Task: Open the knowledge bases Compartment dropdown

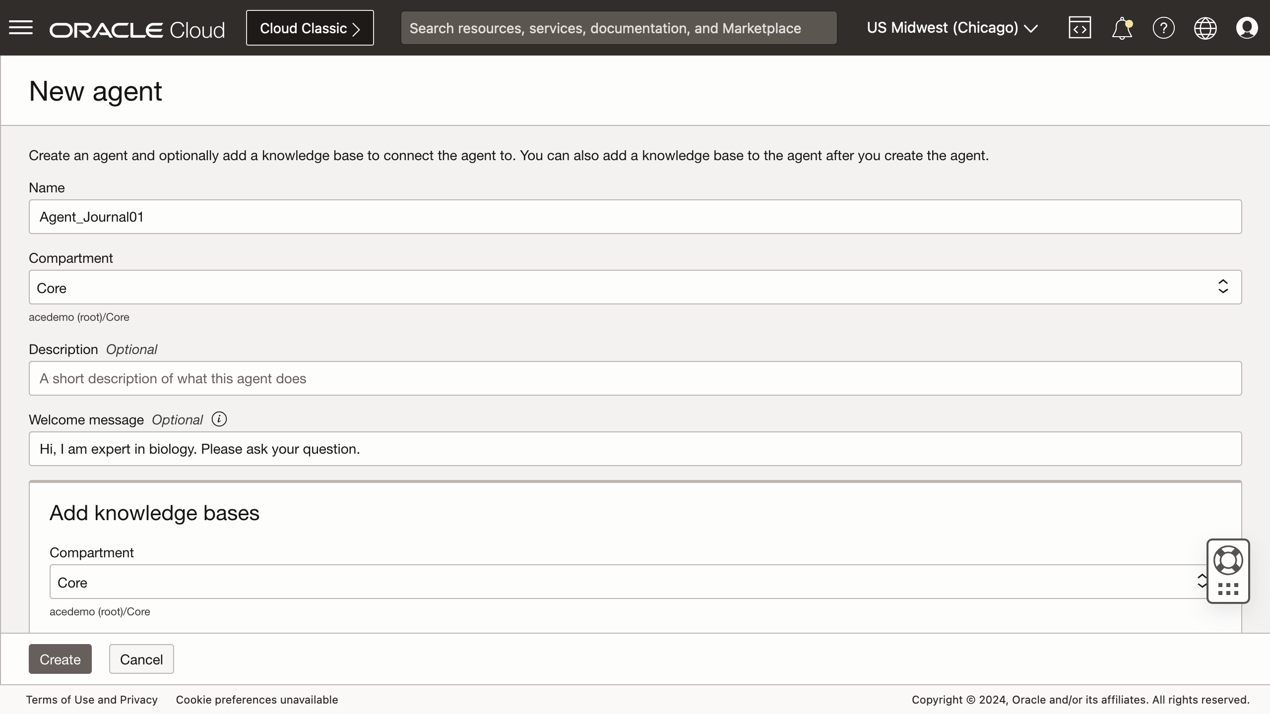Action: [629, 582]
